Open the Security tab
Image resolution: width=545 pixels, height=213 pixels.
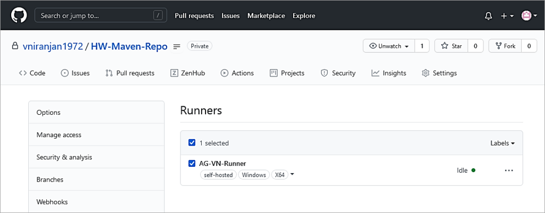(x=338, y=73)
